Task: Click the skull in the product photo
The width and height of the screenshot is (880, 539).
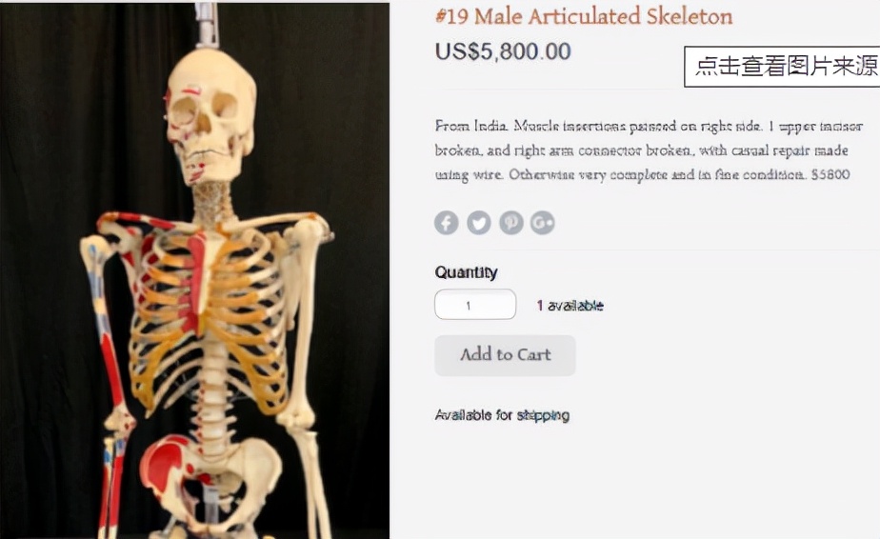Action: (x=210, y=114)
